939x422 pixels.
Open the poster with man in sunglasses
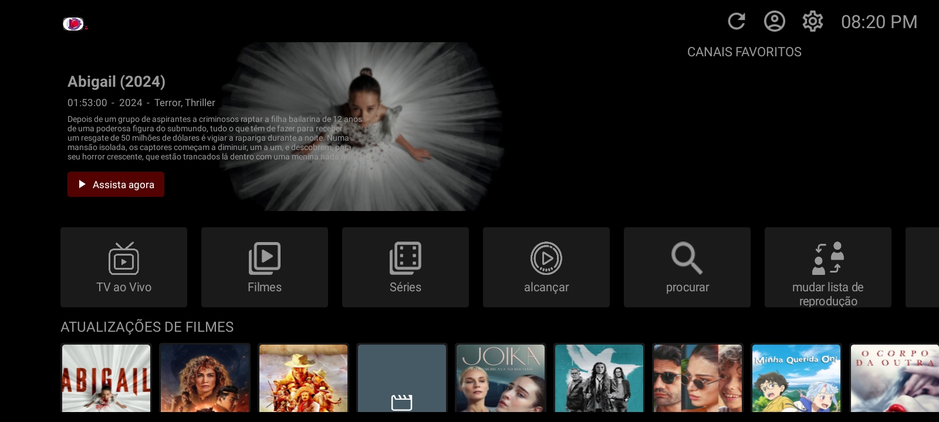coord(698,378)
